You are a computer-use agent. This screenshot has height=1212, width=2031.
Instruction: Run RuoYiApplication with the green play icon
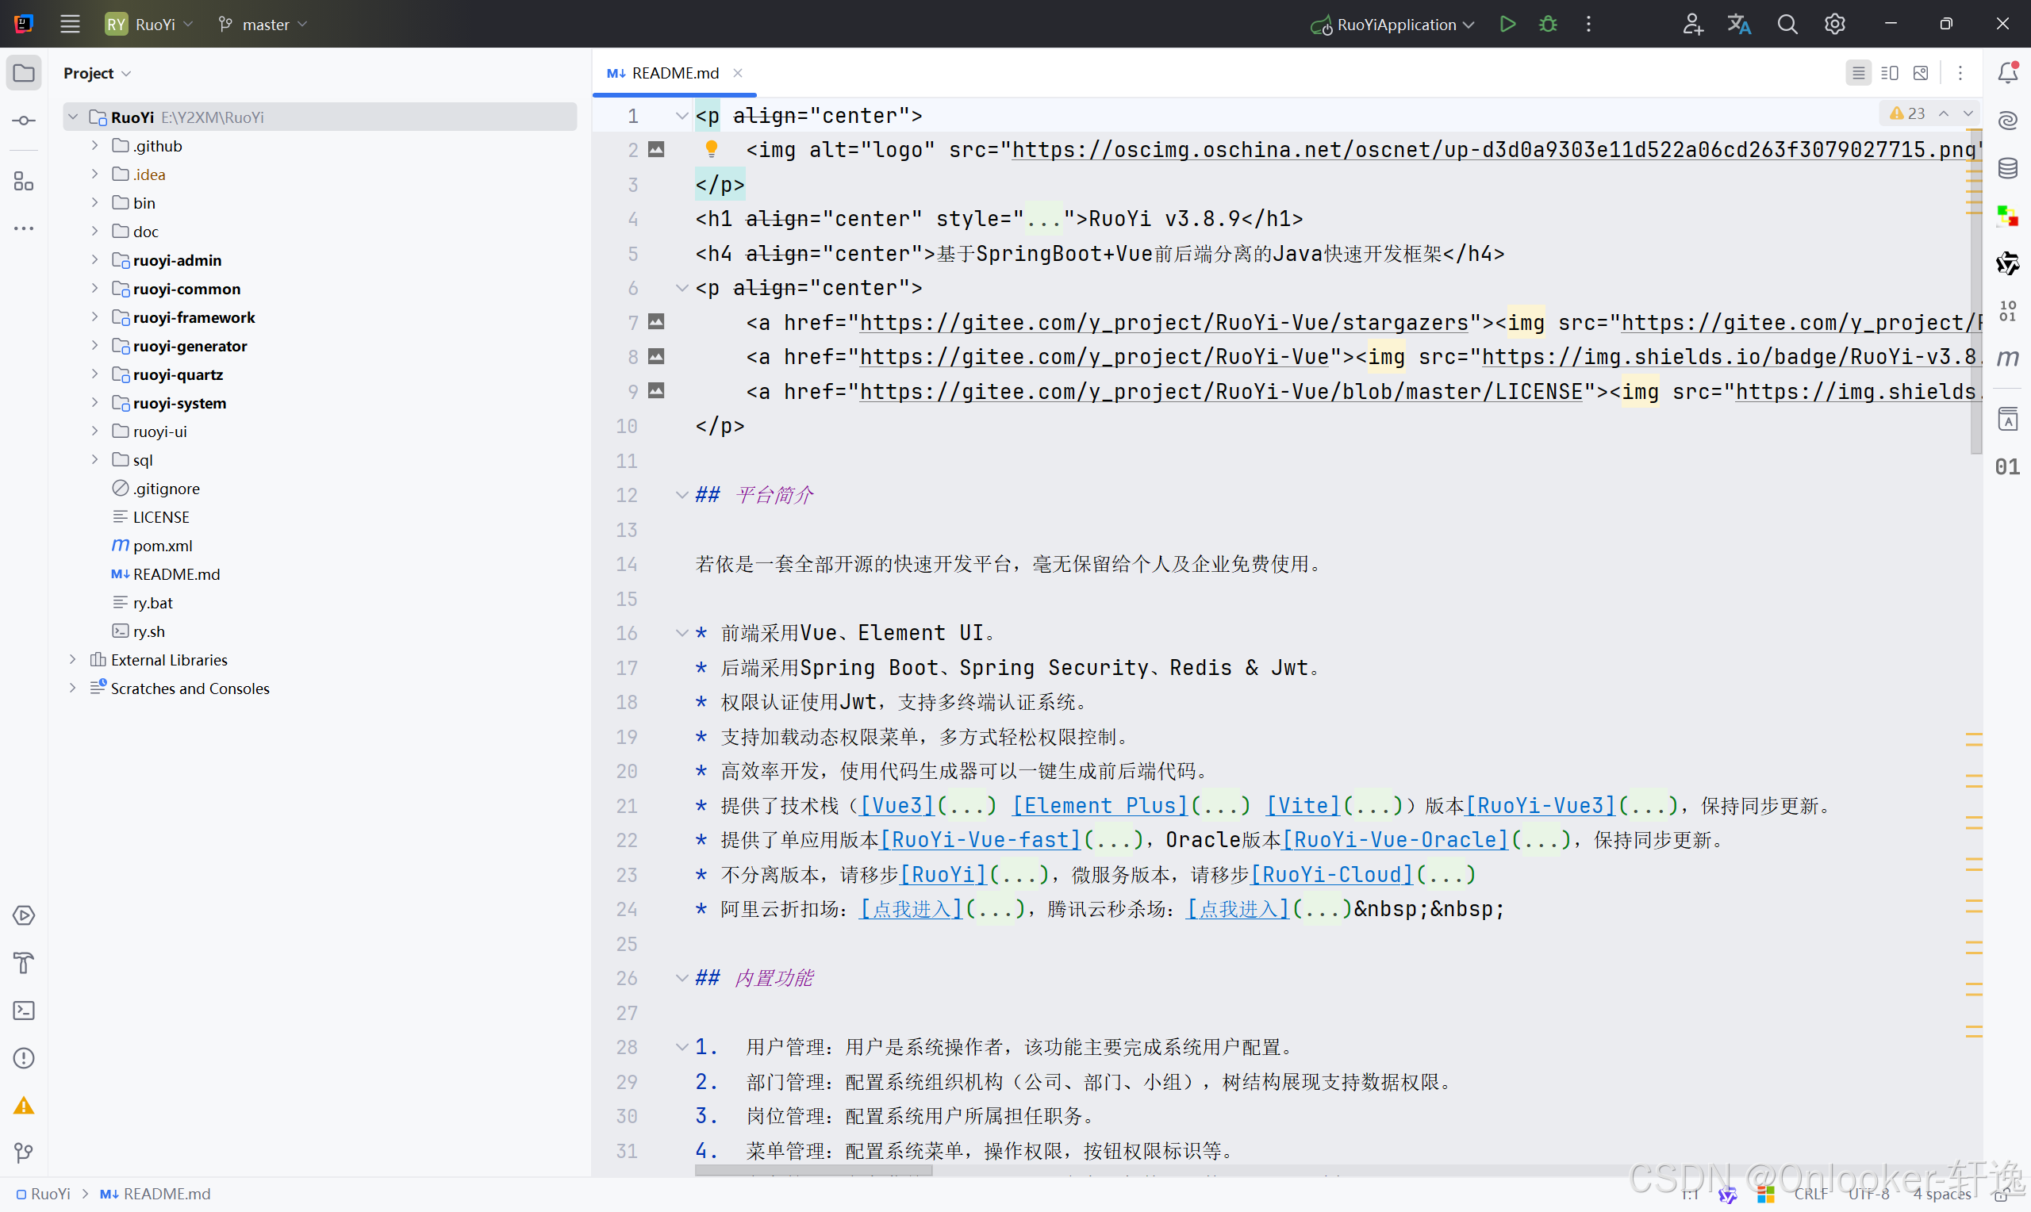point(1507,24)
